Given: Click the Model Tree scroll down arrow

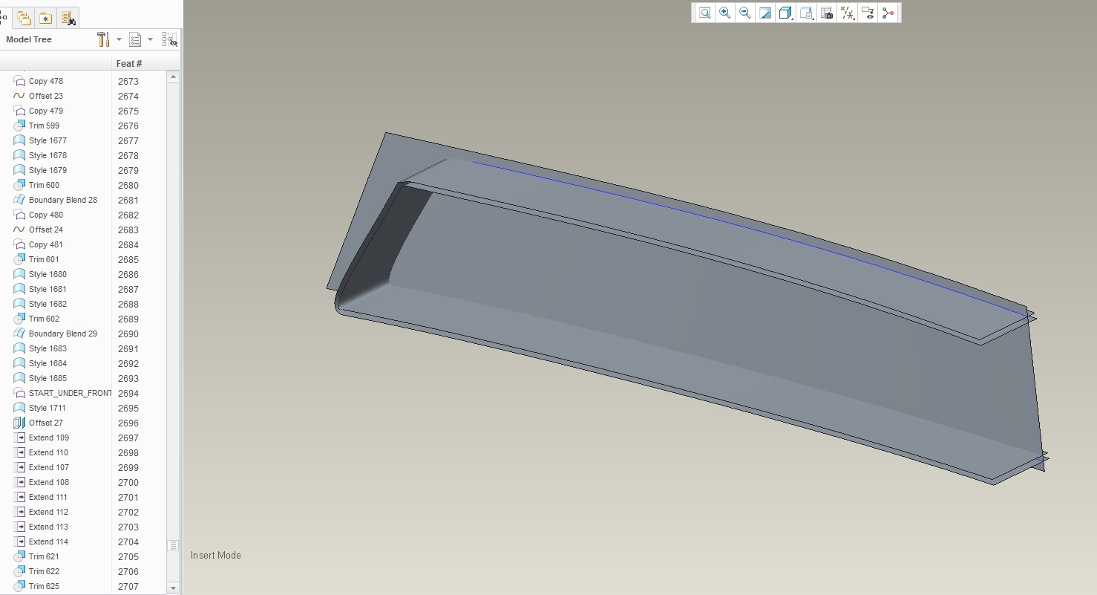Looking at the screenshot, I should click(173, 588).
